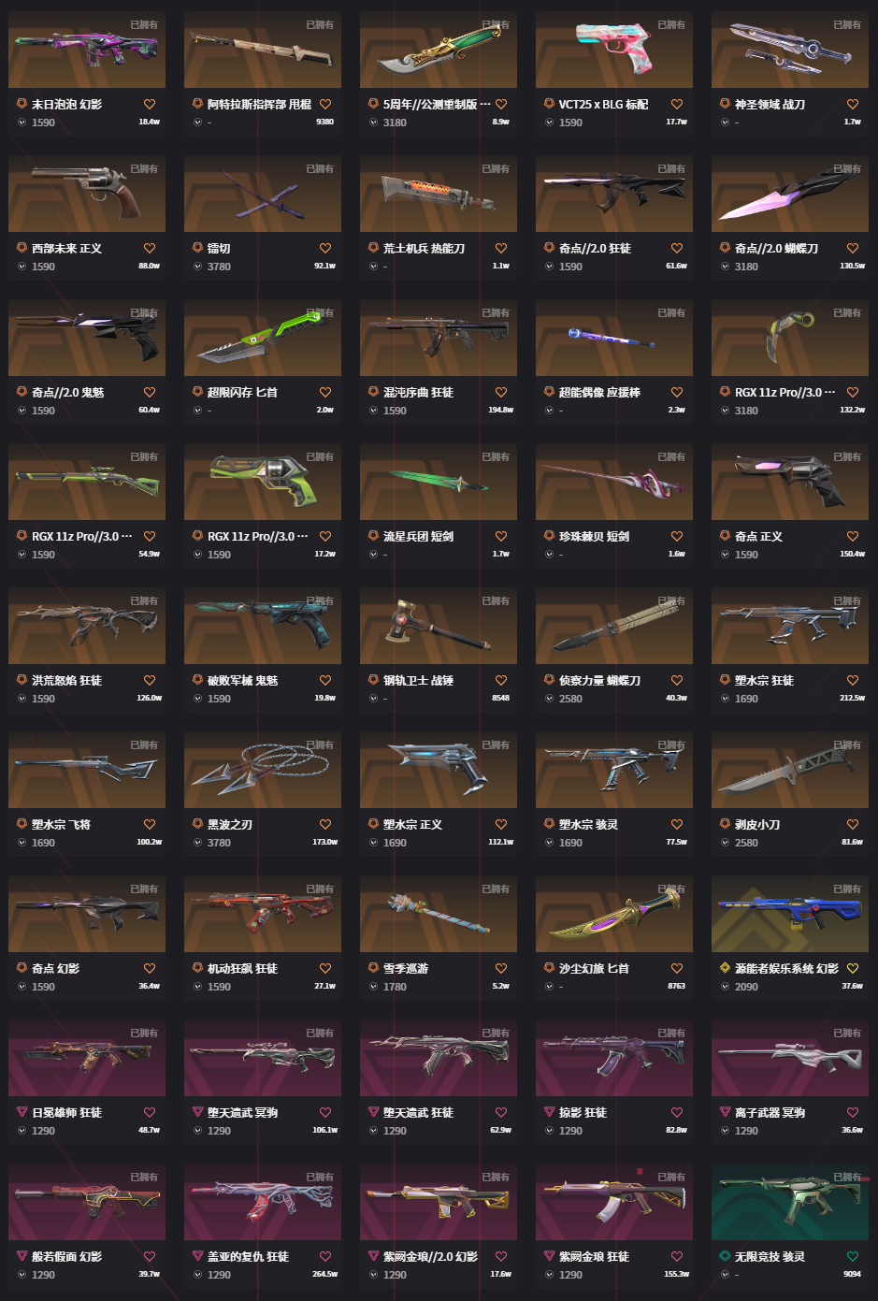Favorite the 末日泡泡 幻影 skin with its heart
The width and height of the screenshot is (878, 1301).
pyautogui.click(x=150, y=105)
